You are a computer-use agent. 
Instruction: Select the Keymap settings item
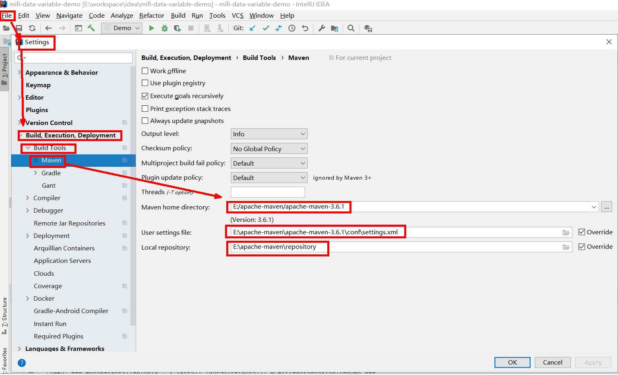(x=38, y=85)
